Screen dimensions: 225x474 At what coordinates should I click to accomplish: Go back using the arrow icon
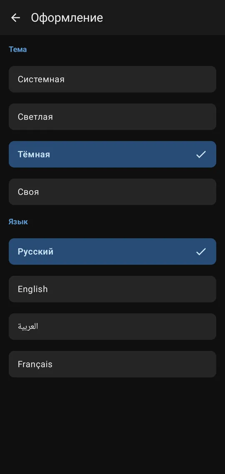[15, 18]
